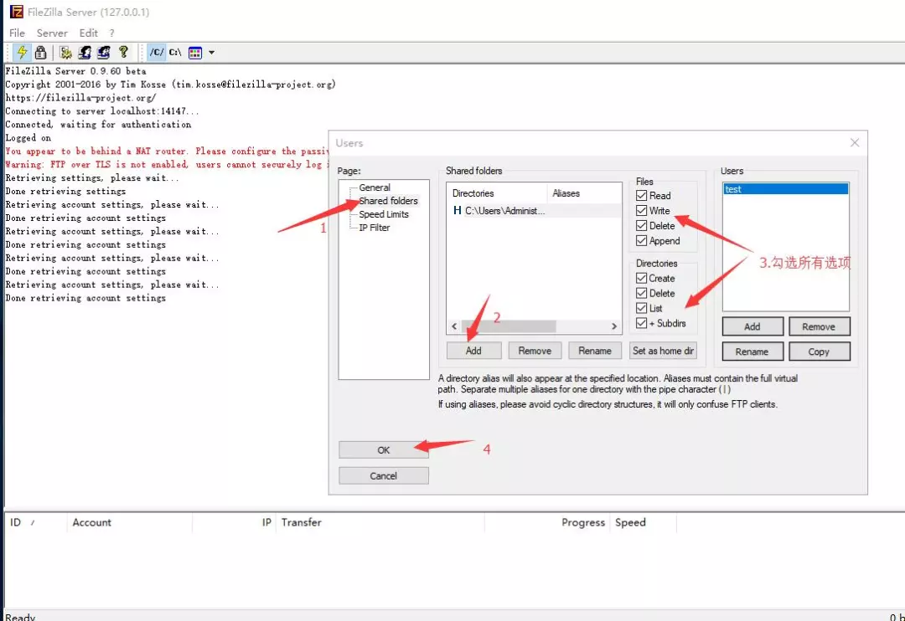Viewport: 905px width, 621px height.
Task: Select General page in the tree
Action: coord(375,187)
